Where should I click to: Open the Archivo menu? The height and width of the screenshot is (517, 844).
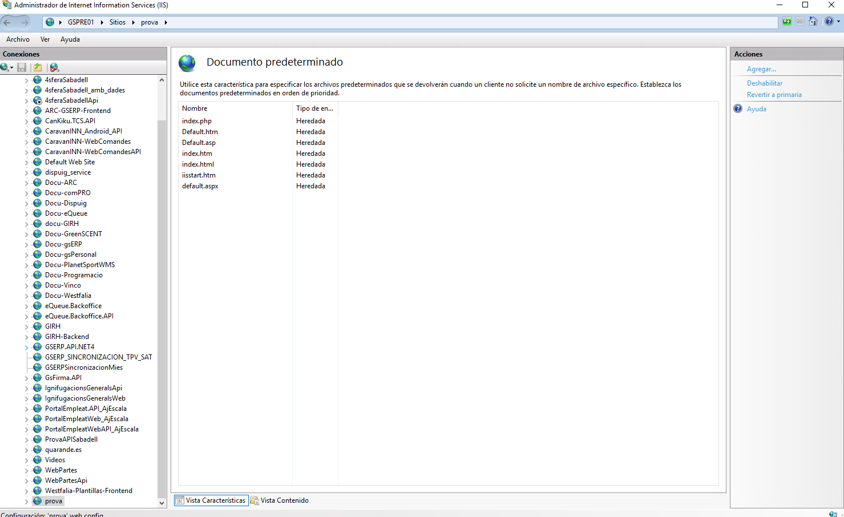[18, 39]
